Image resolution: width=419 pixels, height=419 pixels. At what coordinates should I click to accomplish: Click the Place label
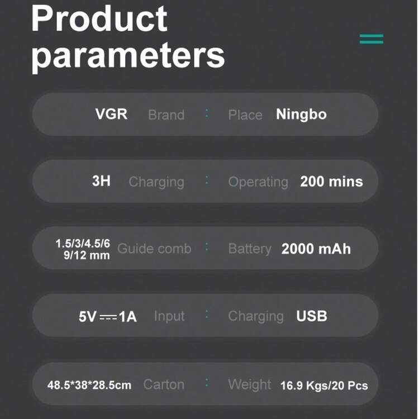245,115
